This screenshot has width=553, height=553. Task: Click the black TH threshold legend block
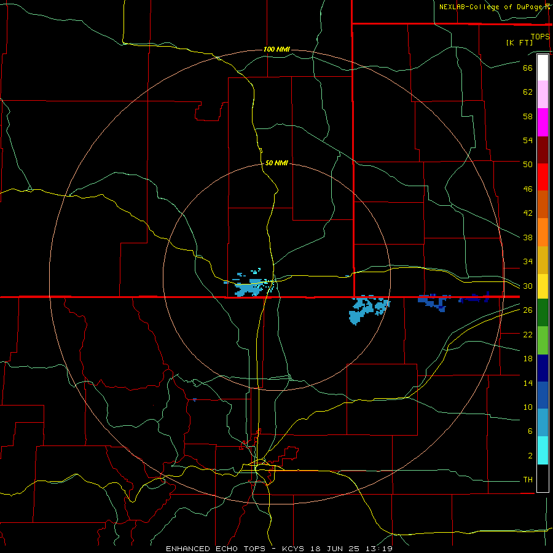pyautogui.click(x=543, y=478)
